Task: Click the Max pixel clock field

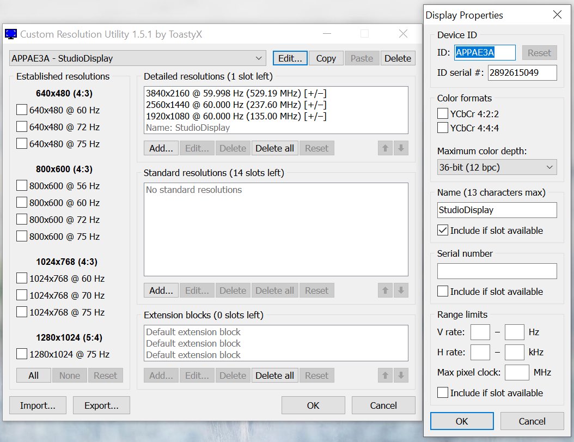Action: (517, 372)
